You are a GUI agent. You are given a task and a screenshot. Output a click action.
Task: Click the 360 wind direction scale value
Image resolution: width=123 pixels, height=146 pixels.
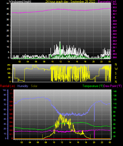coord(9,65)
